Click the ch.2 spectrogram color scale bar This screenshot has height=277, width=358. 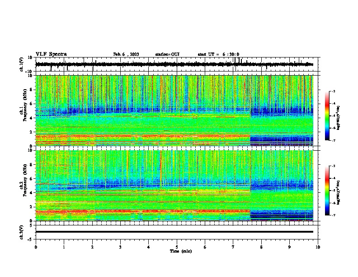[x=327, y=191]
